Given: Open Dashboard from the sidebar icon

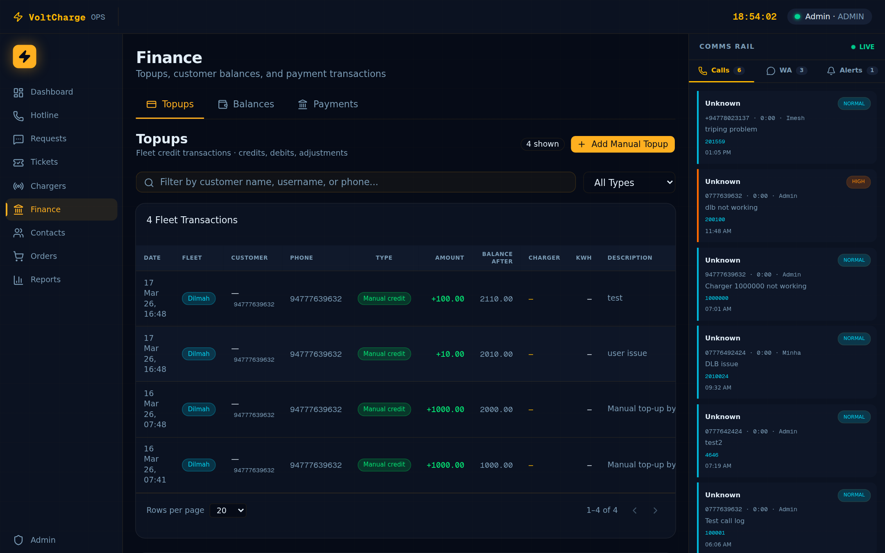Looking at the screenshot, I should [x=18, y=93].
